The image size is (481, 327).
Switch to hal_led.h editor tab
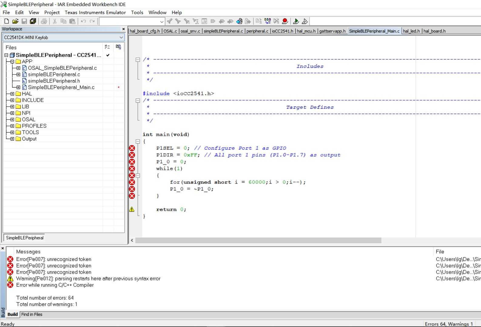tap(411, 31)
